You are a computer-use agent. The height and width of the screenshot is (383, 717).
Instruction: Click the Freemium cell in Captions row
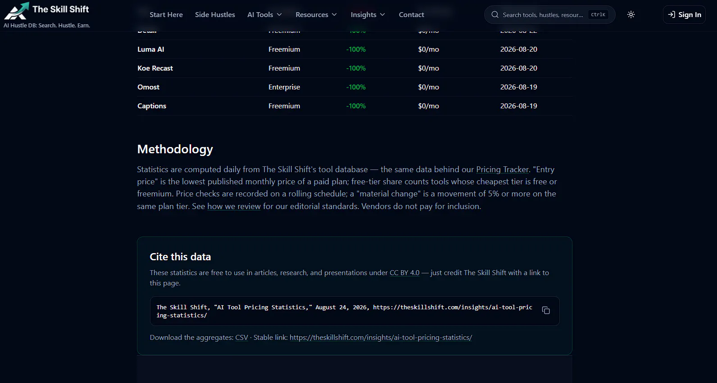click(x=284, y=106)
